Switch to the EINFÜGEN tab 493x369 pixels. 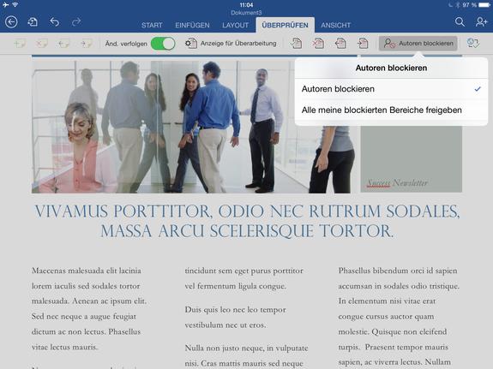coord(192,25)
